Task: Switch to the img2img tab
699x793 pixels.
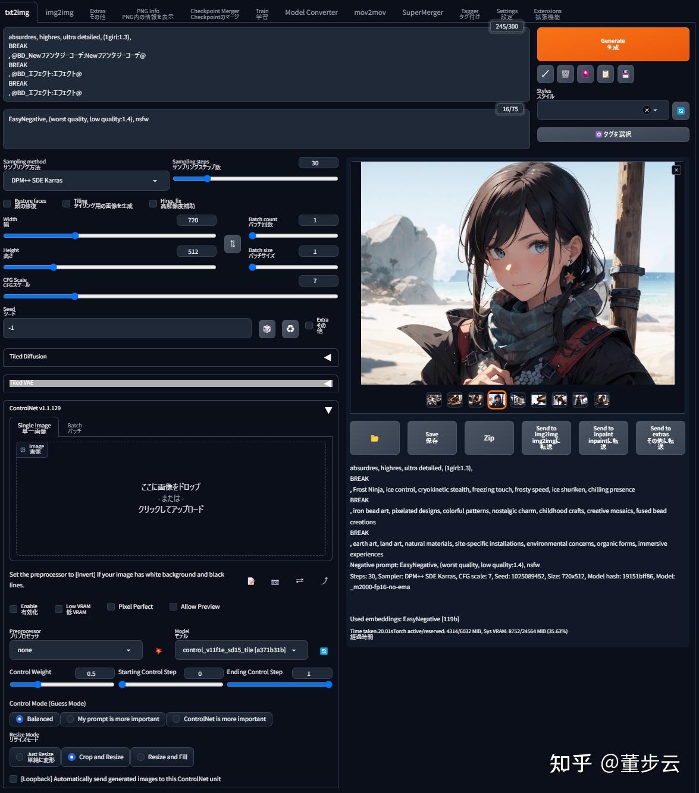Action: (59, 12)
